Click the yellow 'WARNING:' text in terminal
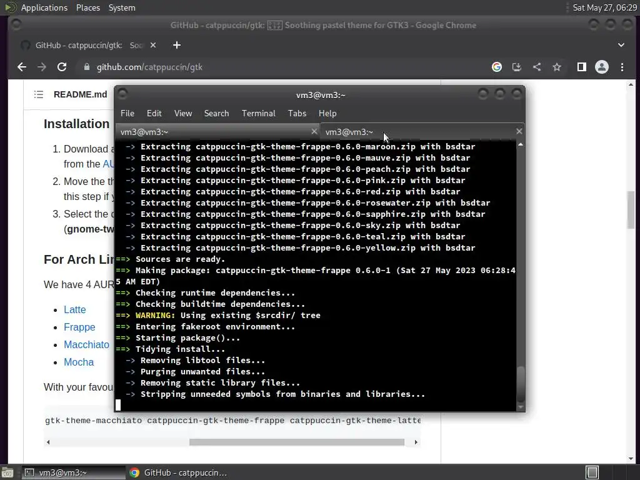This screenshot has width=640, height=480. point(155,316)
